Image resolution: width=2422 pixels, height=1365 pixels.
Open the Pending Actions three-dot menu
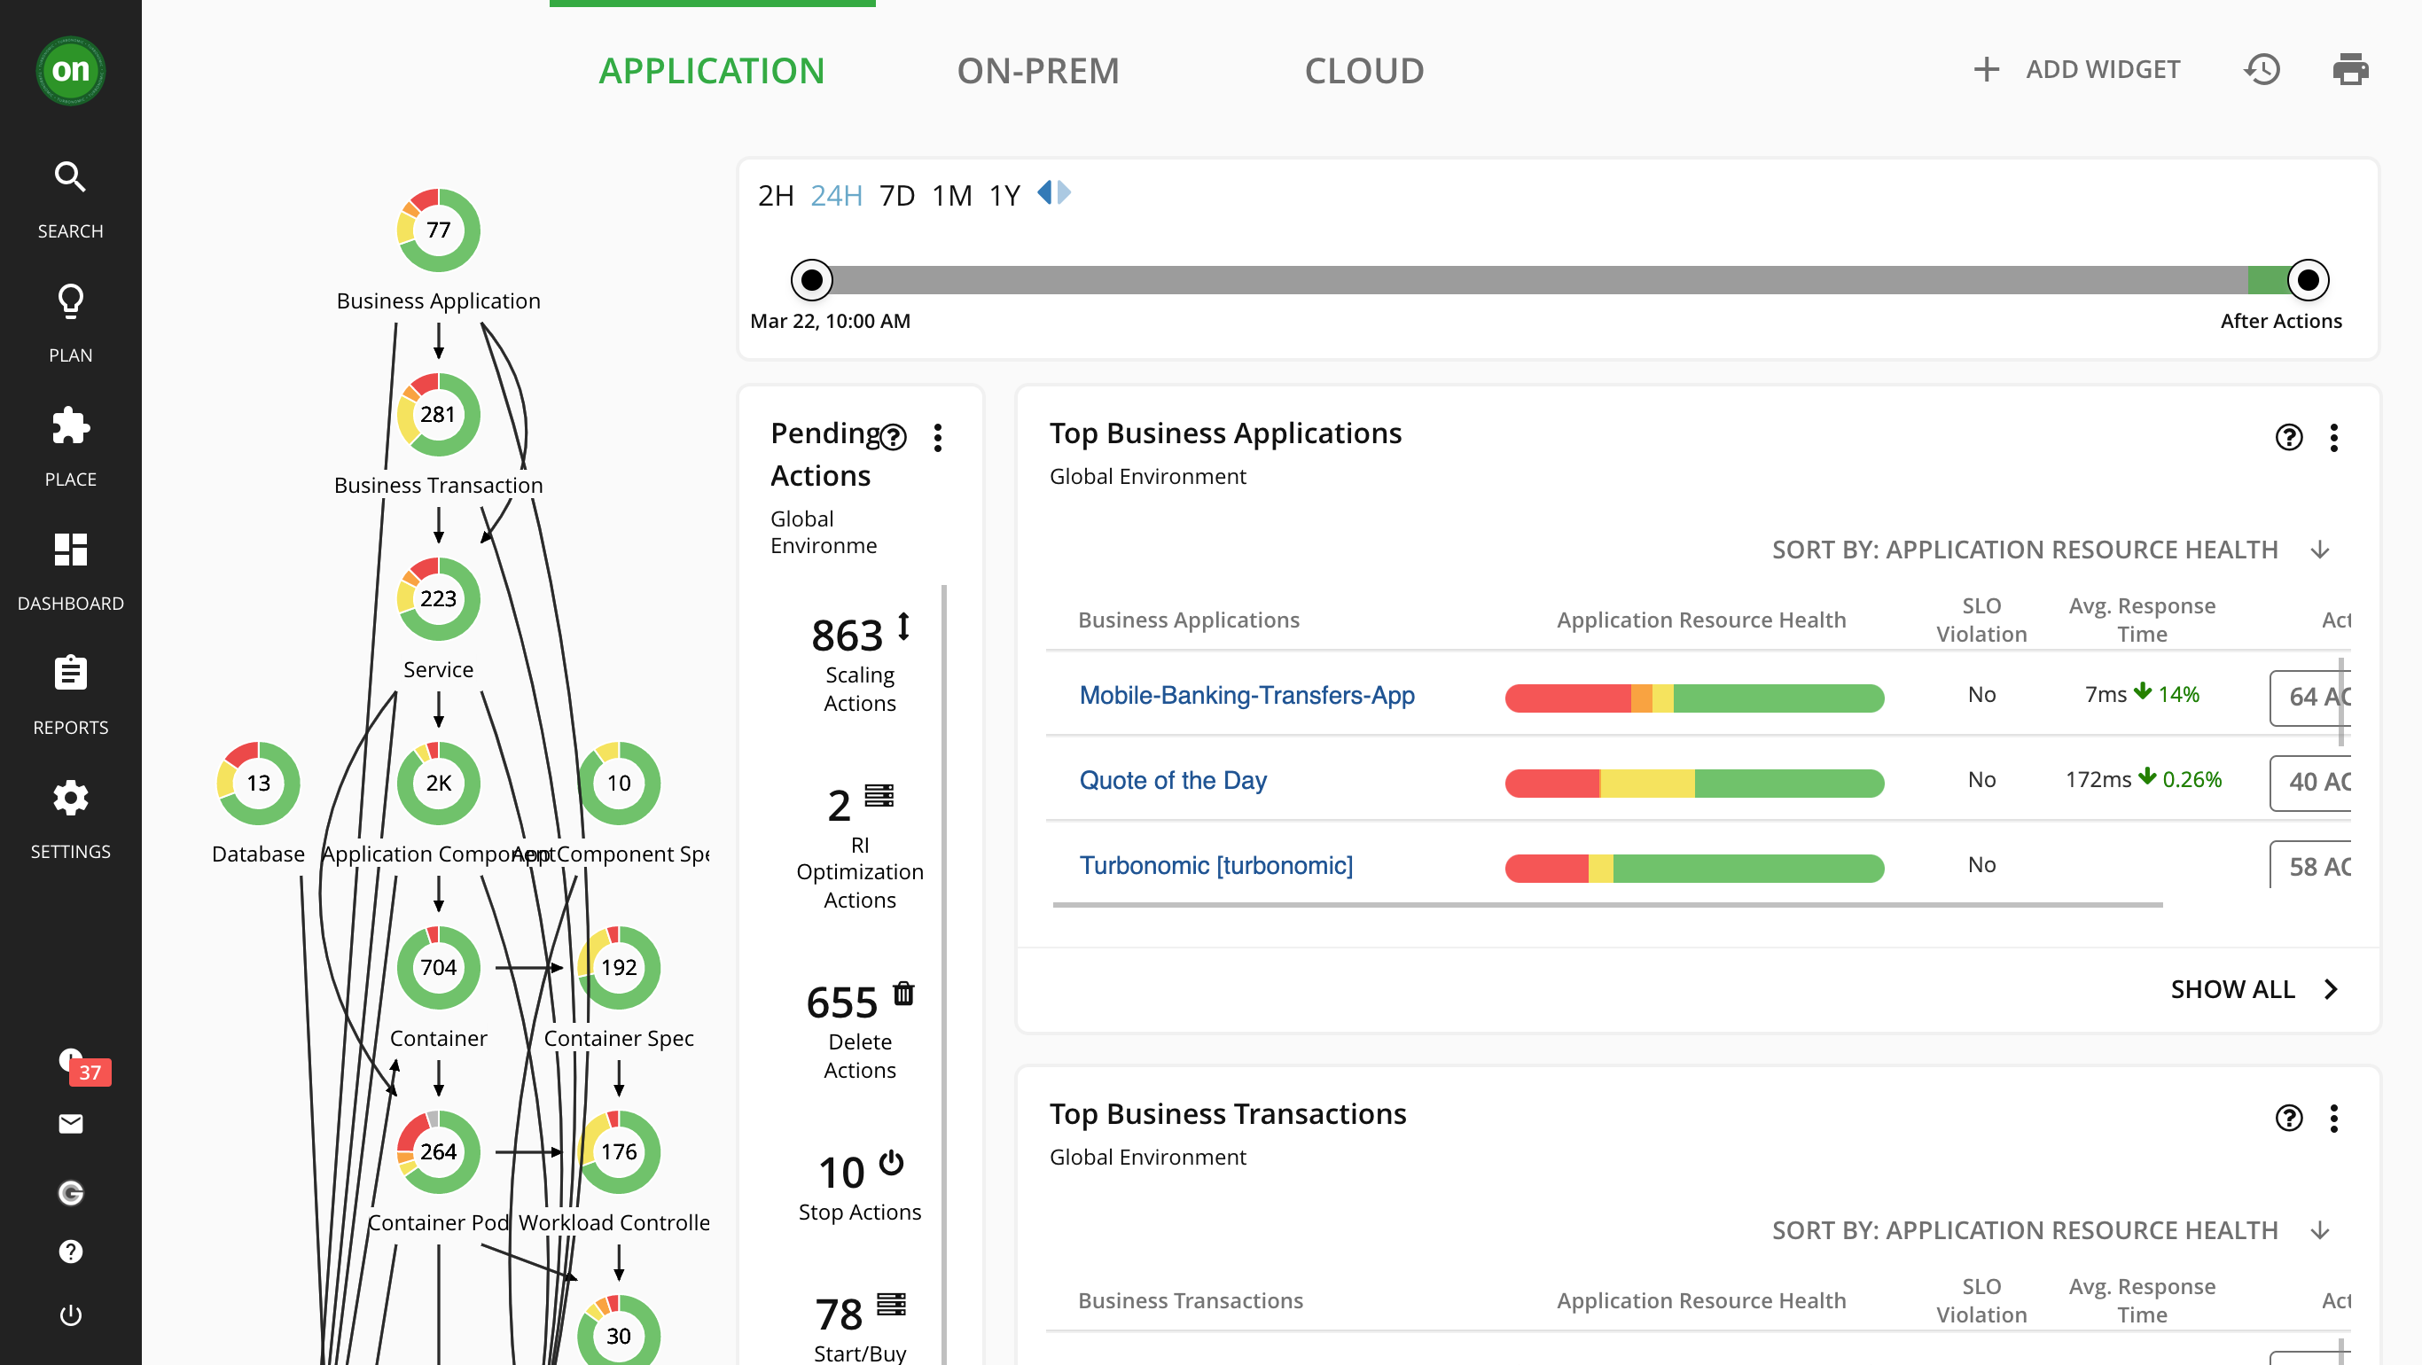point(937,436)
